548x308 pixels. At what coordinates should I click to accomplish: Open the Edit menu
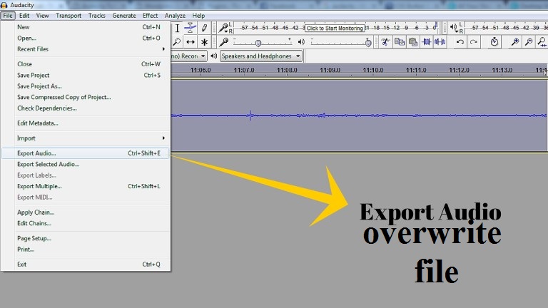(x=24, y=16)
